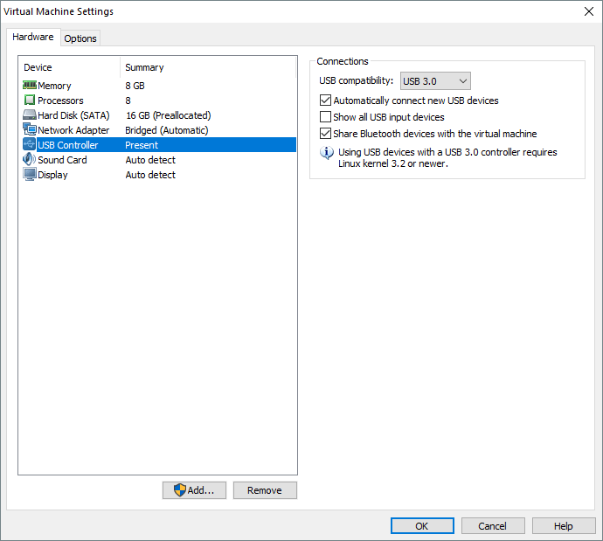Click the Summary column header
Viewport: 603px width, 541px height.
click(x=144, y=67)
